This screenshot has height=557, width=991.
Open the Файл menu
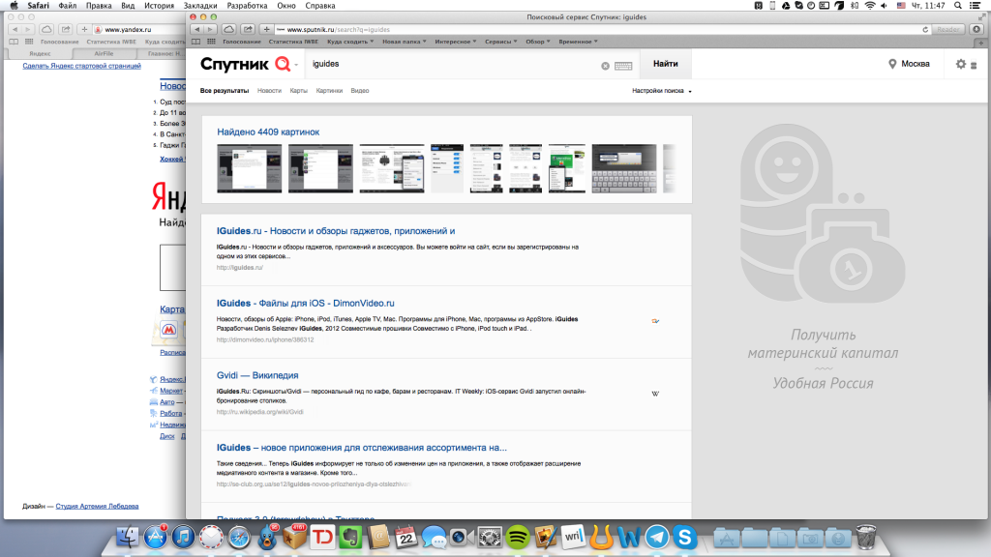(67, 6)
